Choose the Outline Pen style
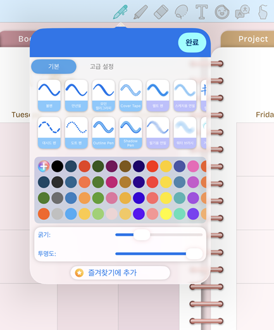The image size is (274, 330). coord(104,132)
